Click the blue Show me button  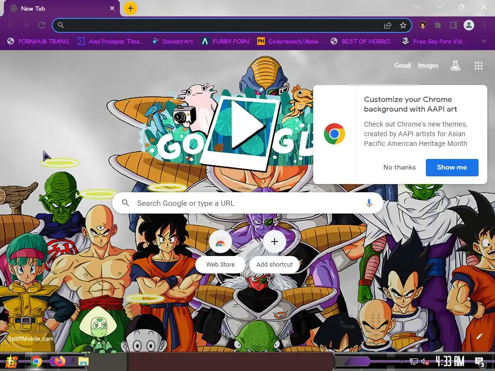tap(452, 167)
